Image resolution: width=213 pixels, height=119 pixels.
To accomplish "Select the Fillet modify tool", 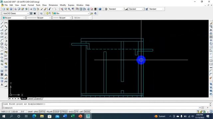I will tap(211, 74).
